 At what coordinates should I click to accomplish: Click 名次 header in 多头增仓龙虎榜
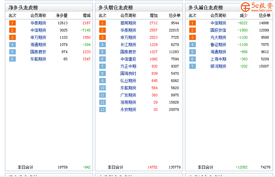[103, 15]
